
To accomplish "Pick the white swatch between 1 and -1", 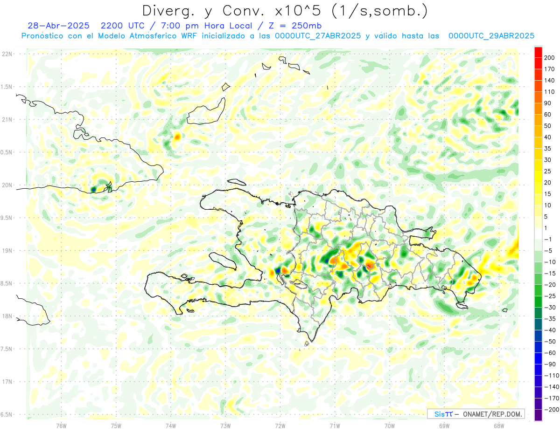I will pos(538,234).
